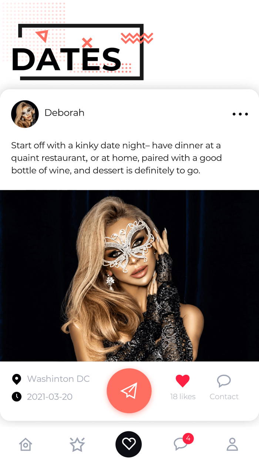Tap Deborah's profile avatar
Screen dimensions: 259x461
[x=25, y=114]
